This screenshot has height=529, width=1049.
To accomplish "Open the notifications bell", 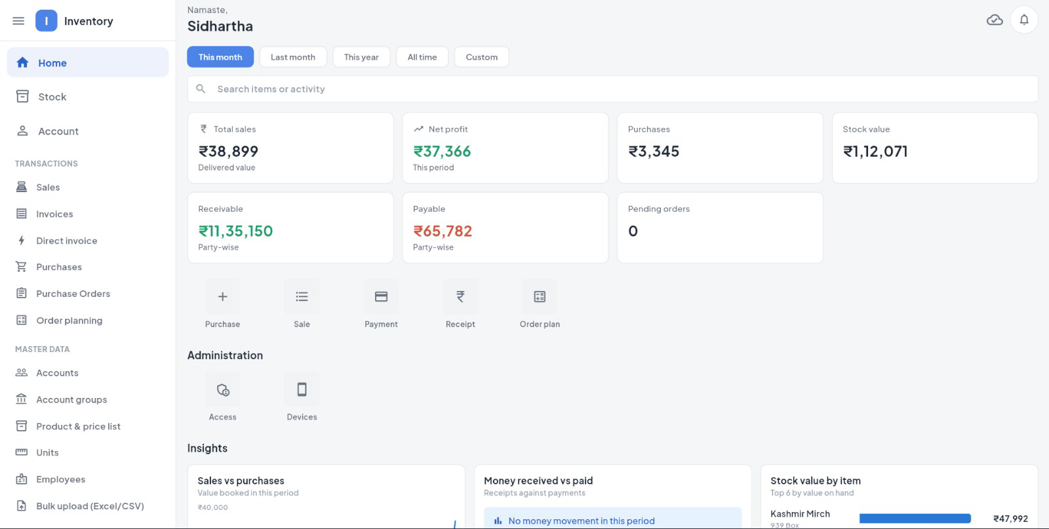I will pos(1024,20).
